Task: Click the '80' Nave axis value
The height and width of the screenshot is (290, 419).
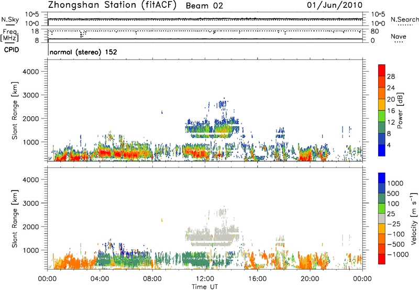Action: coord(374,31)
